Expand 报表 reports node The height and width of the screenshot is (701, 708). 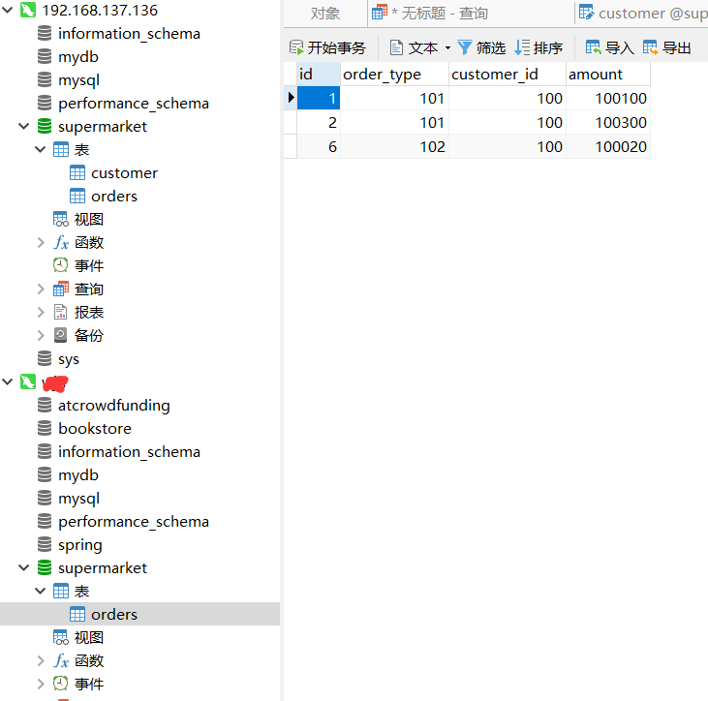(41, 313)
